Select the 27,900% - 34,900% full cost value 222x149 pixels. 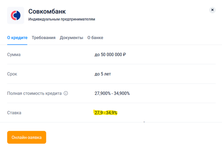click(112, 93)
